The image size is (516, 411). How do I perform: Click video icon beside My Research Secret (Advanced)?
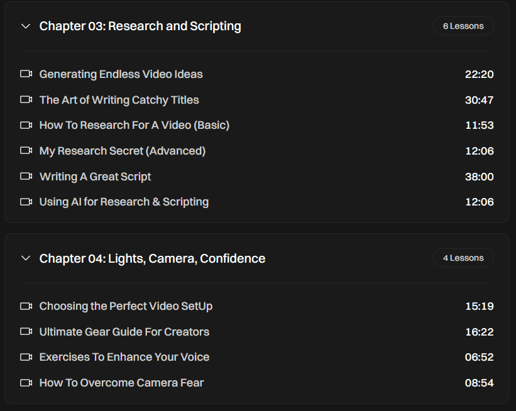click(26, 151)
